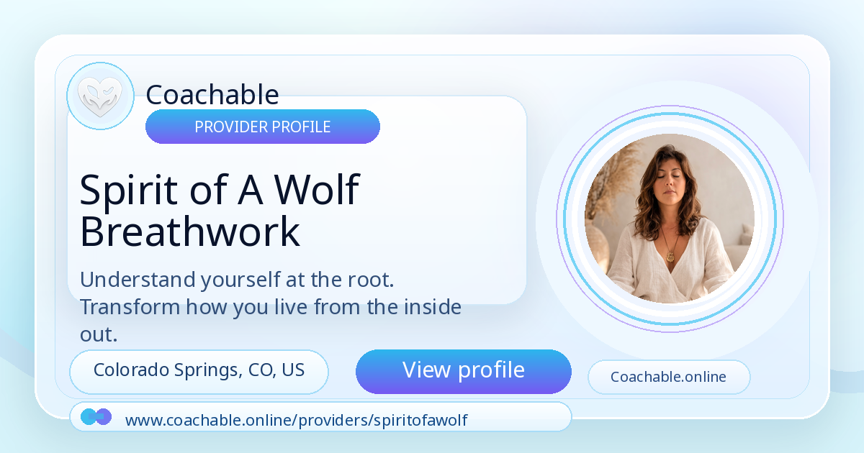864x453 pixels.
Task: Click the Colorado Springs, CO, US location pill
Action: [199, 371]
